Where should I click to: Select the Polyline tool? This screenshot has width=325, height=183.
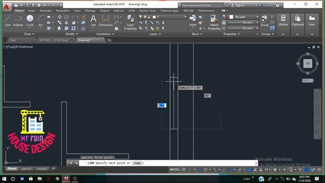[x=18, y=21]
